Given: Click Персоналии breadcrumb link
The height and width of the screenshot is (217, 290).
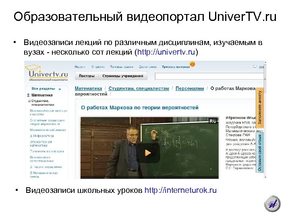Looking at the screenshot, I should 190,88.
